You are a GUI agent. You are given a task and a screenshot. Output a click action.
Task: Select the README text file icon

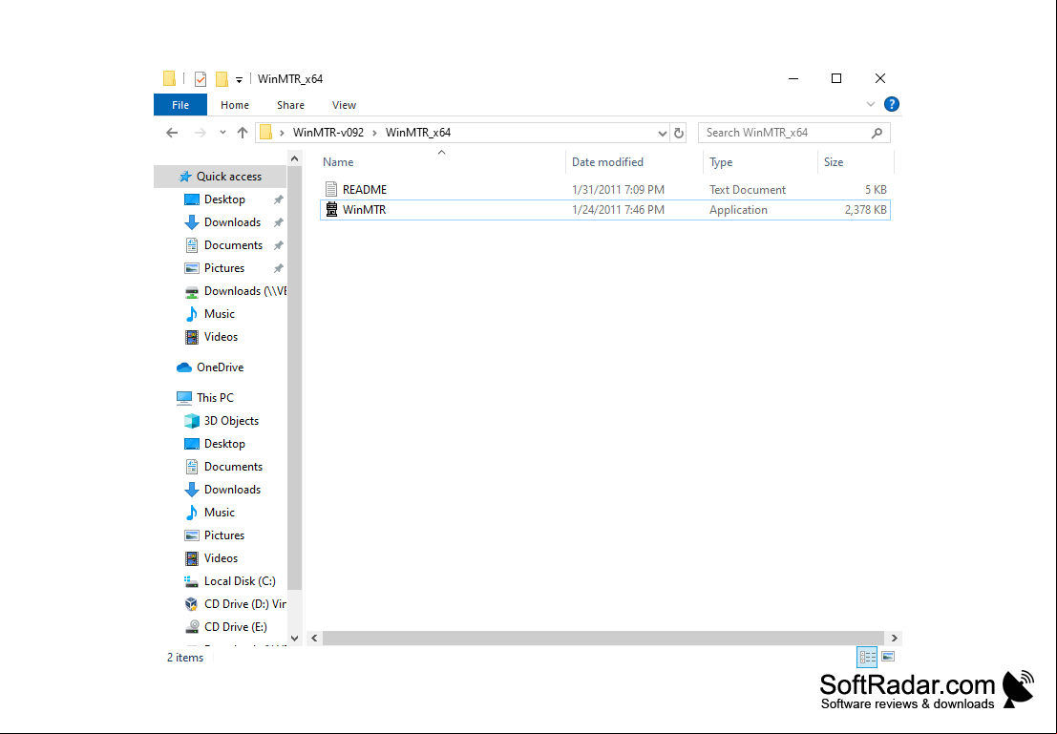(x=331, y=189)
